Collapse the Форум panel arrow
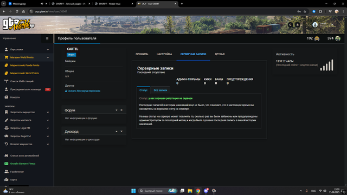This screenshot has width=347, height=195. point(117,110)
